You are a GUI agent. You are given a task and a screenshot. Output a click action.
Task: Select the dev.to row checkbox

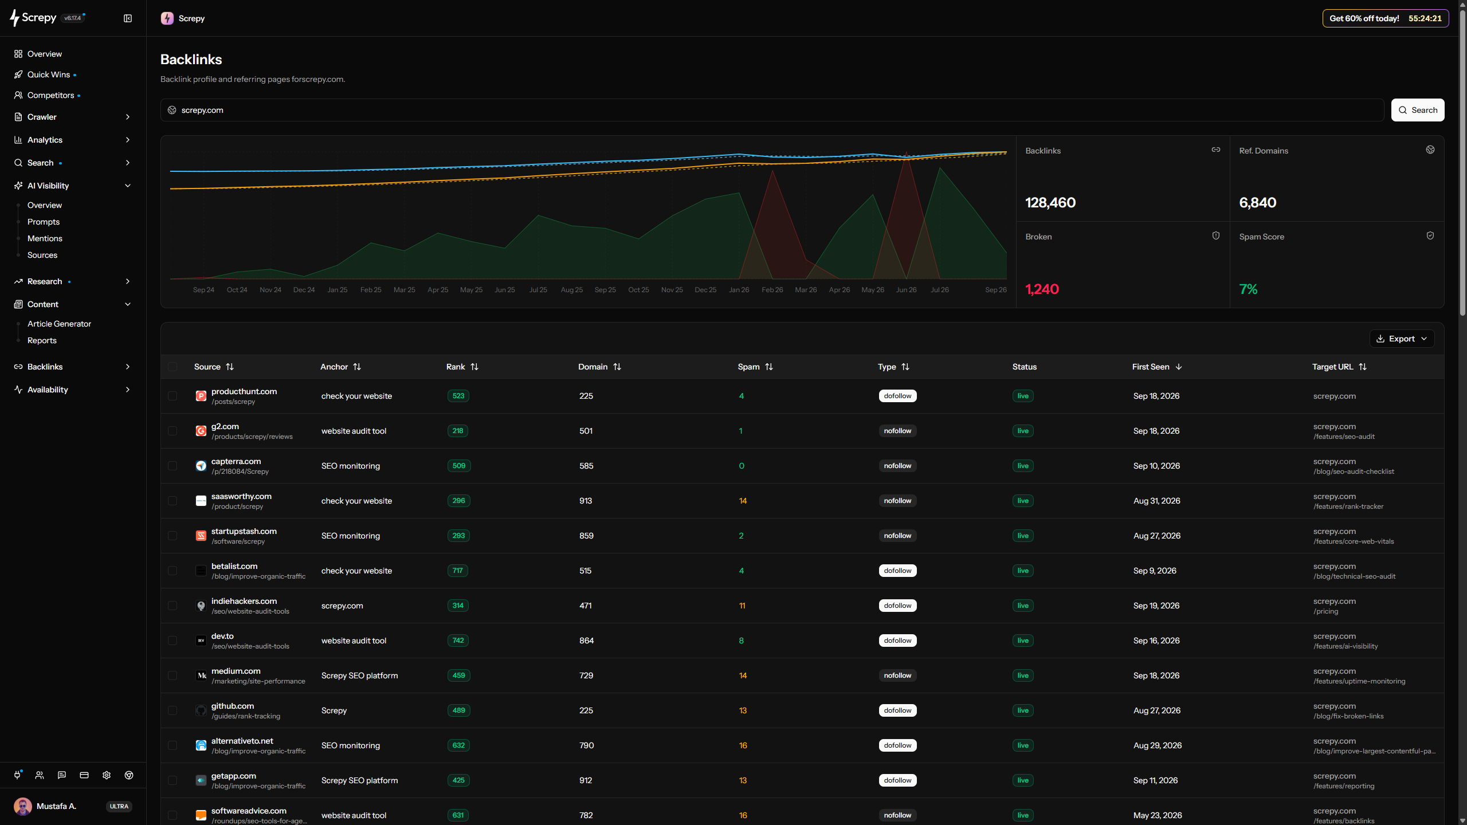click(172, 641)
